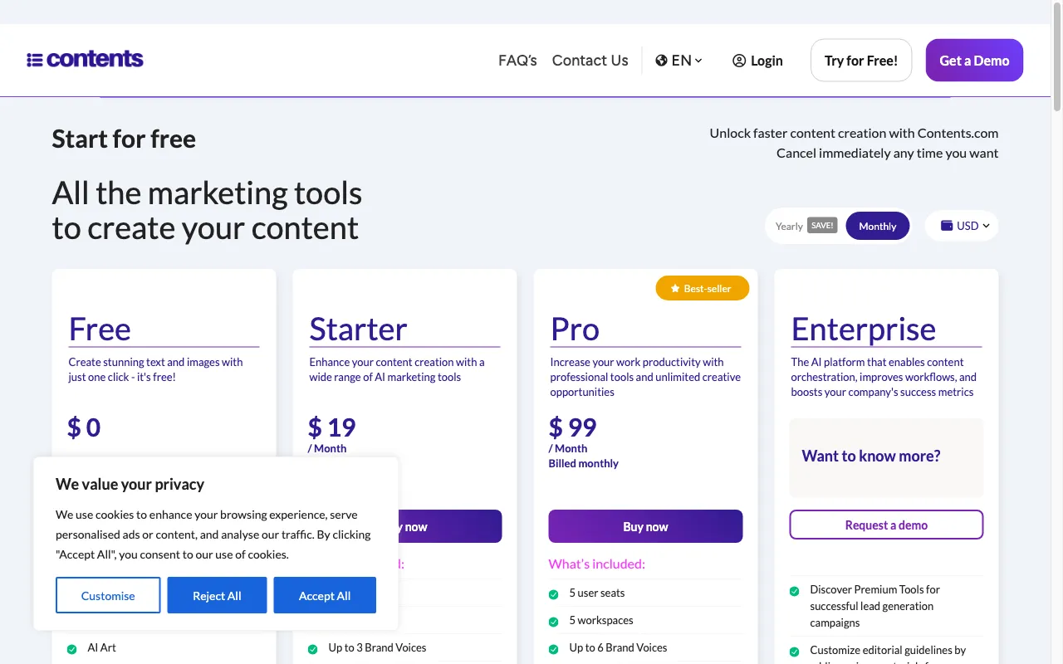The image size is (1063, 664).
Task: Customise cookie preferences
Action: pos(108,596)
